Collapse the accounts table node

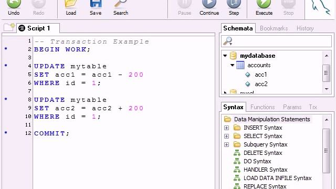pyautogui.click(x=232, y=65)
